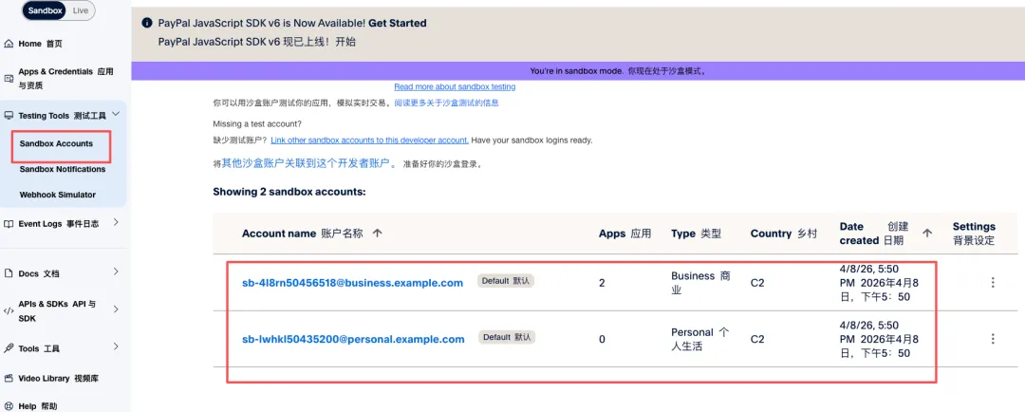Open Read more about sandbox testing link
The width and height of the screenshot is (1025, 412).
[455, 87]
